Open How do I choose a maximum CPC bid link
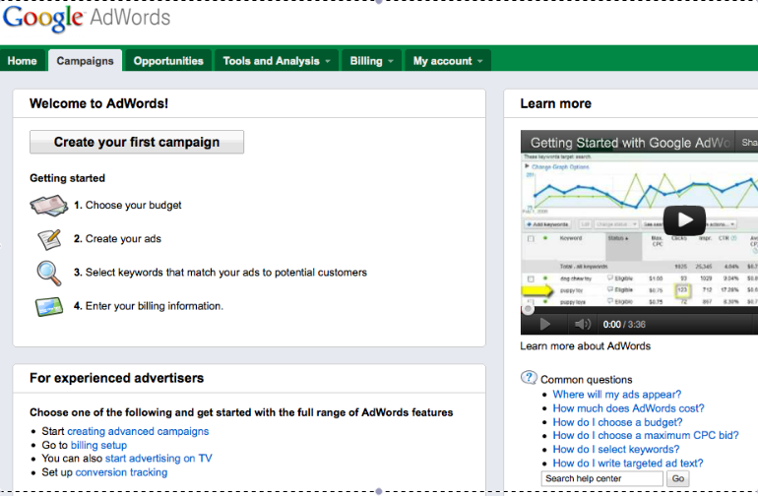The height and width of the screenshot is (496, 758). click(x=646, y=436)
